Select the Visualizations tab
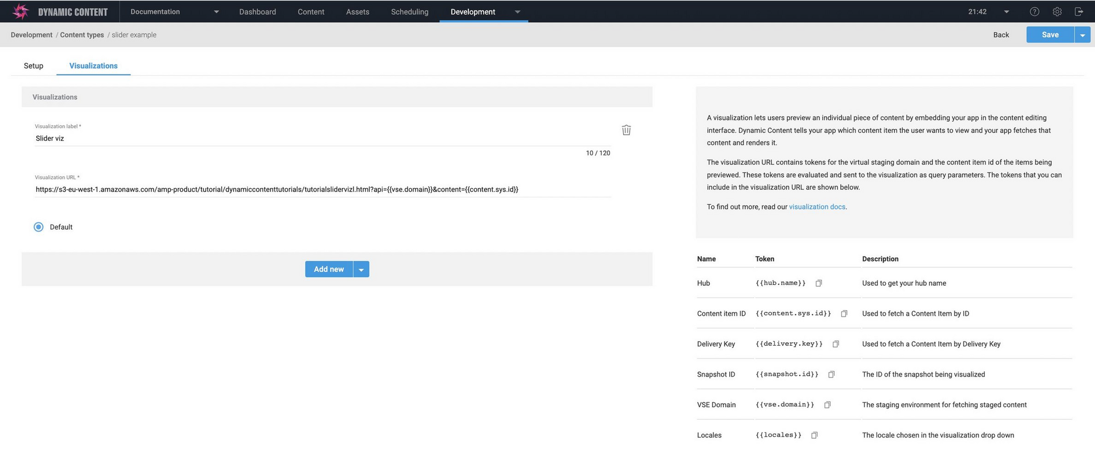 click(x=93, y=66)
